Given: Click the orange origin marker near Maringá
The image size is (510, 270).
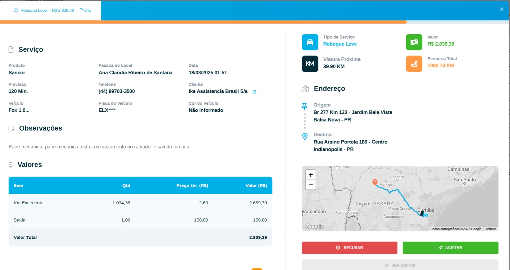Looking at the screenshot, I should point(375,182).
